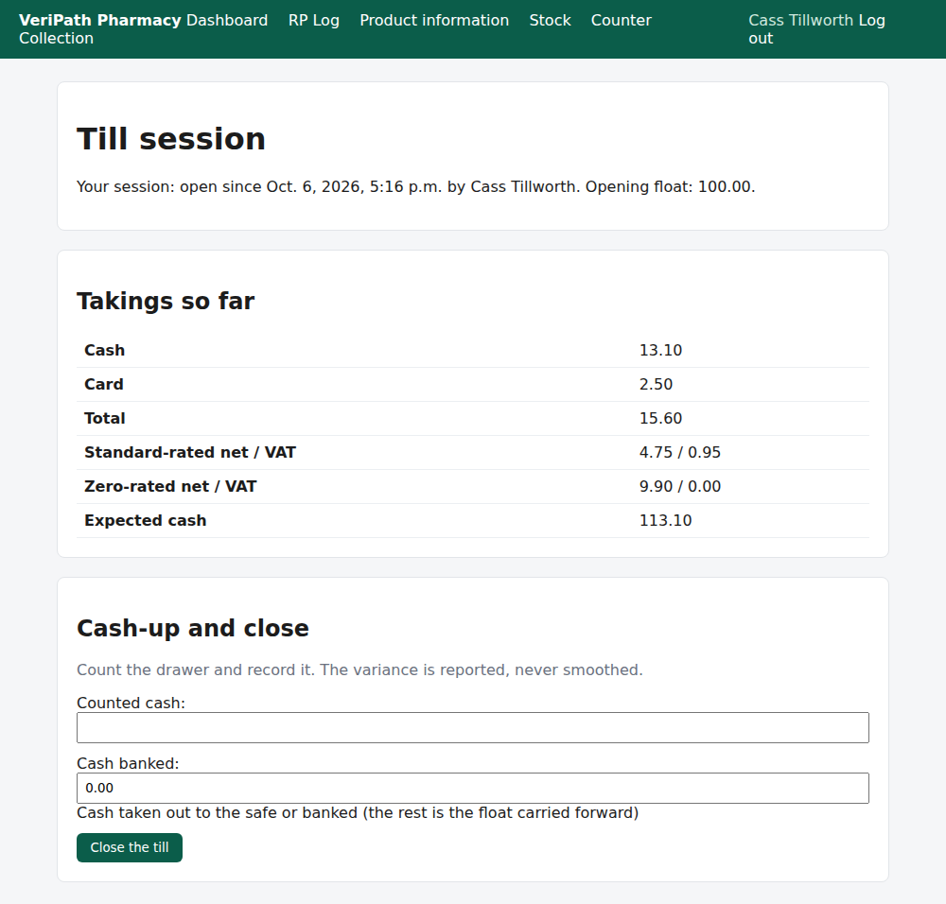Click the Standard-rated net / VAT label
Image resolution: width=946 pixels, height=904 pixels.
190,452
